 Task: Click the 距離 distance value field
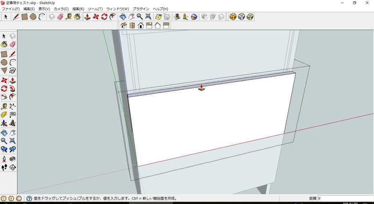coord(344,198)
